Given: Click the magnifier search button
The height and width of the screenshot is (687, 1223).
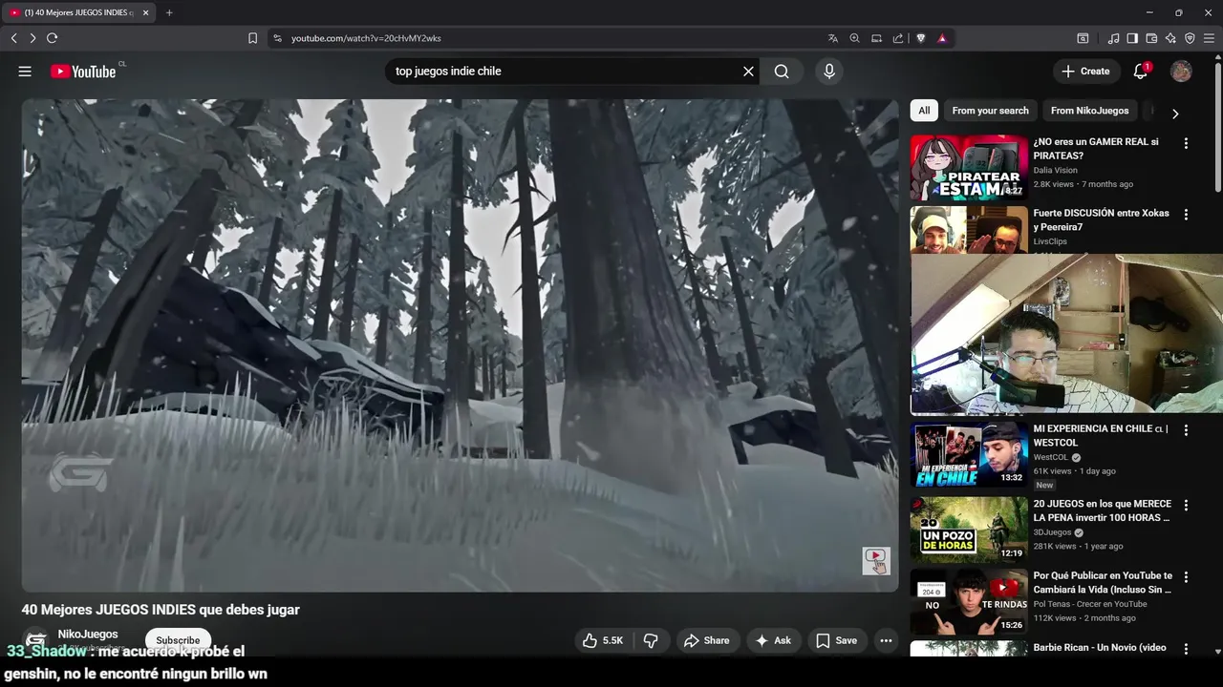Looking at the screenshot, I should [782, 72].
